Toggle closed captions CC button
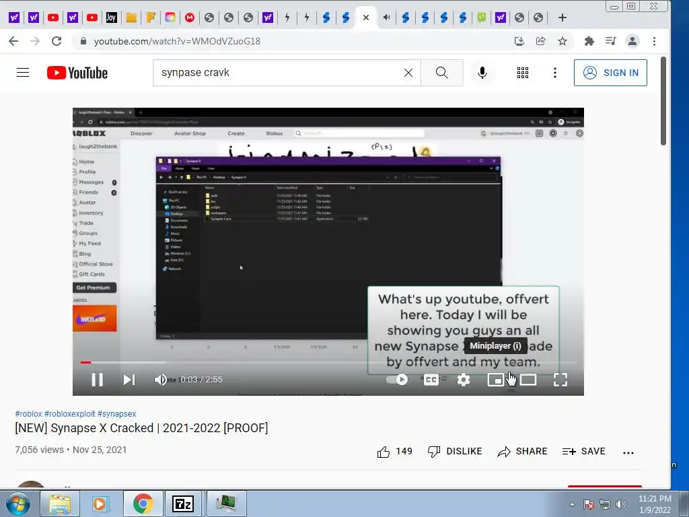Viewport: 689px width, 517px height. [431, 380]
